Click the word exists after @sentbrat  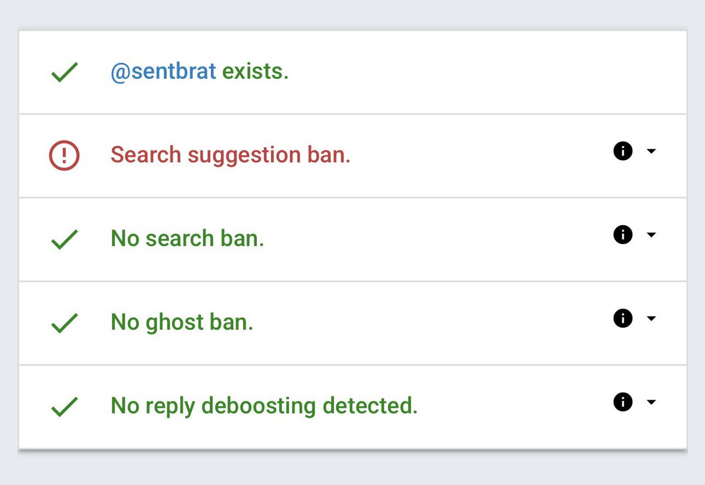(255, 72)
